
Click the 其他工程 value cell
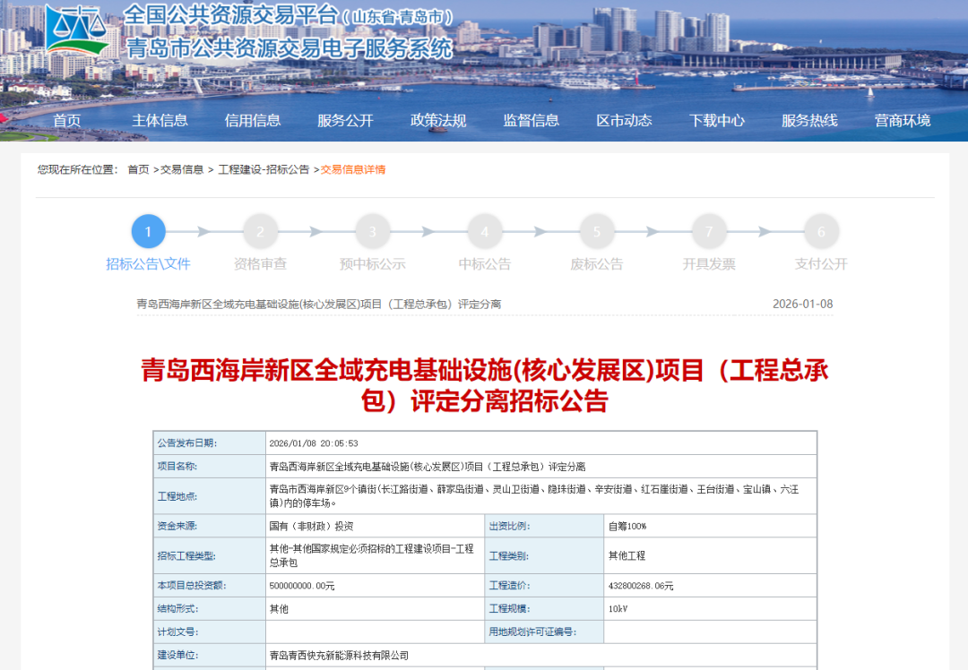click(710, 556)
